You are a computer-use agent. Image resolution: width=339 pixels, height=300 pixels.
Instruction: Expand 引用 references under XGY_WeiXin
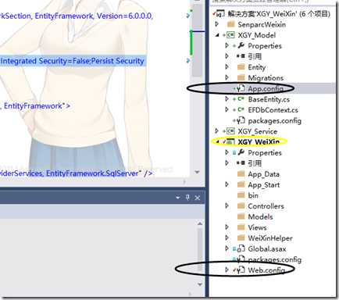(227, 163)
